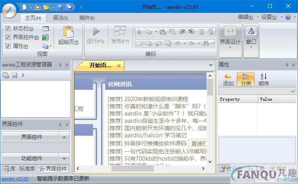
Task: Open a file using folder icon
Action: tap(47, 7)
